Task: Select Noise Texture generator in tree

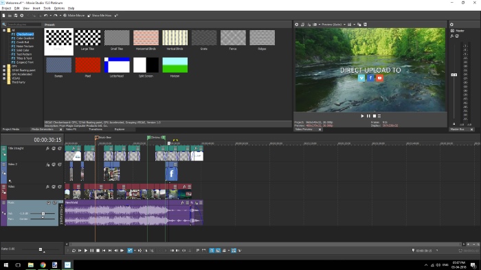Action: tap(25, 46)
